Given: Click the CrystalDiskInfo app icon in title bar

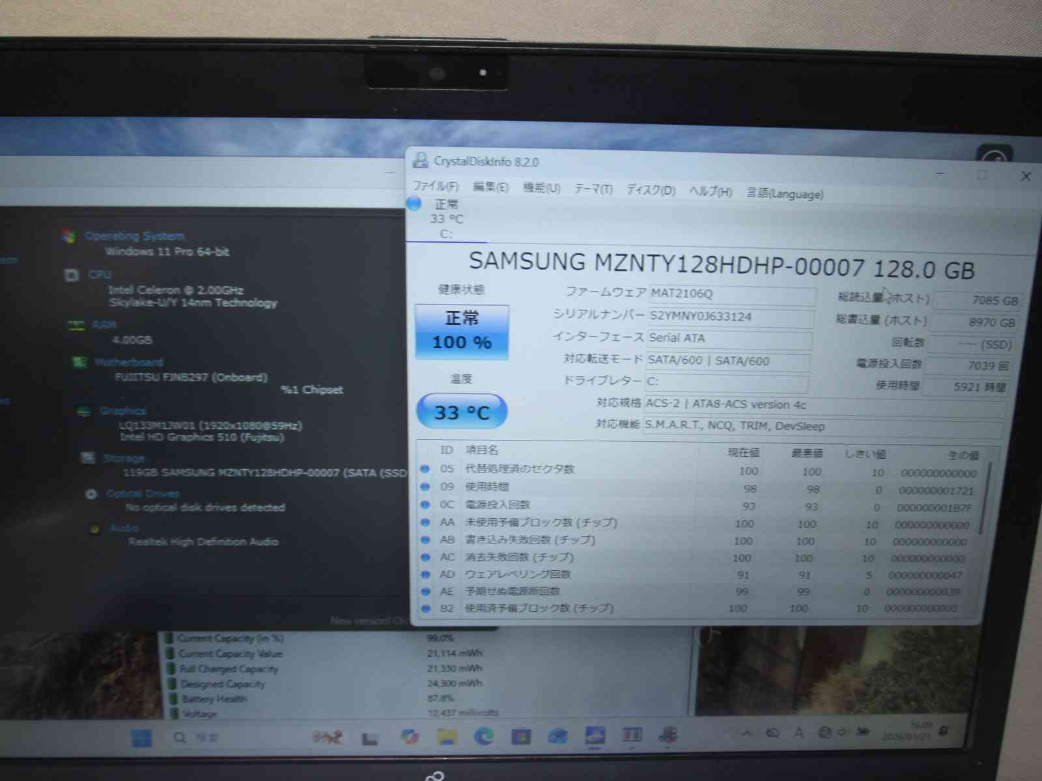Looking at the screenshot, I should point(421,160).
